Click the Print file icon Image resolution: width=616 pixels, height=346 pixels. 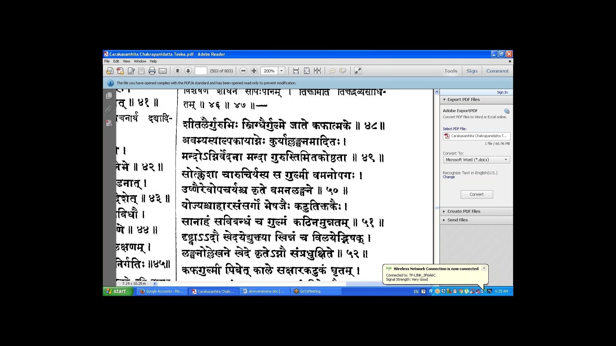(152, 71)
